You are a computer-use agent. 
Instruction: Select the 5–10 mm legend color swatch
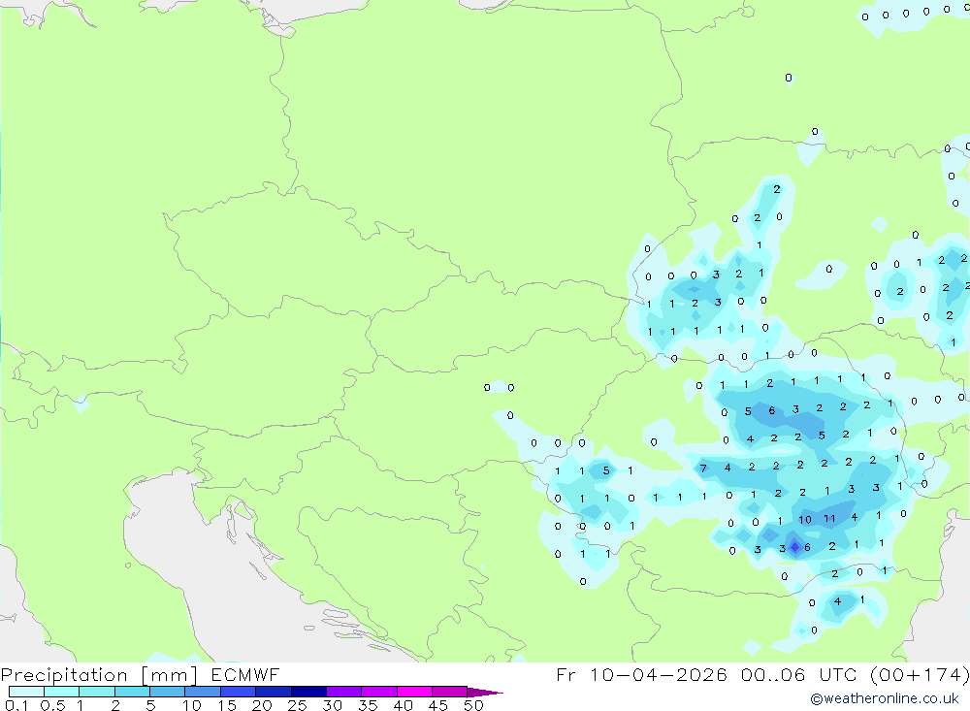[167, 692]
